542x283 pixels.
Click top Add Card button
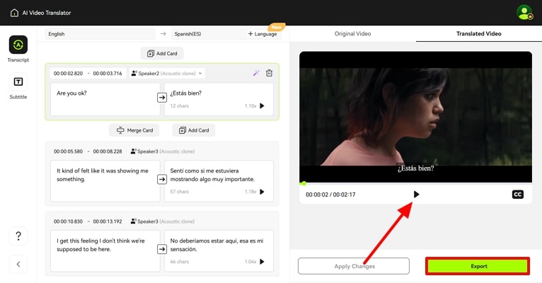coord(162,54)
